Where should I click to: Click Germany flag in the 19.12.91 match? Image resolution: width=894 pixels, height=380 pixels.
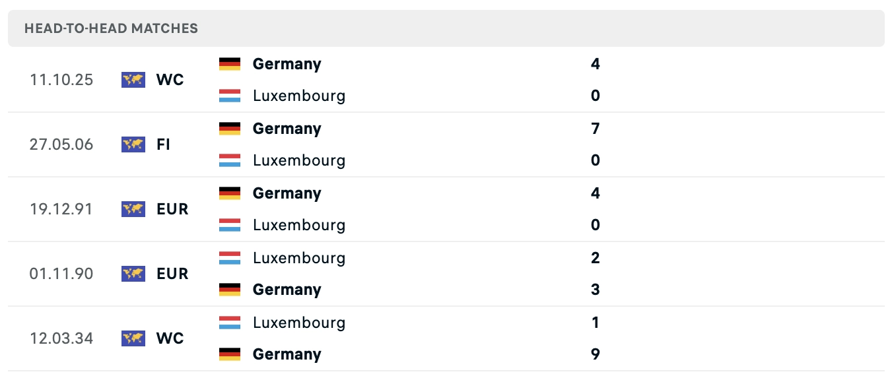[x=230, y=193]
